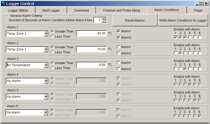Decrease alarm seconds with the down arrow
This screenshot has height=124, width=210.
pos(104,21)
